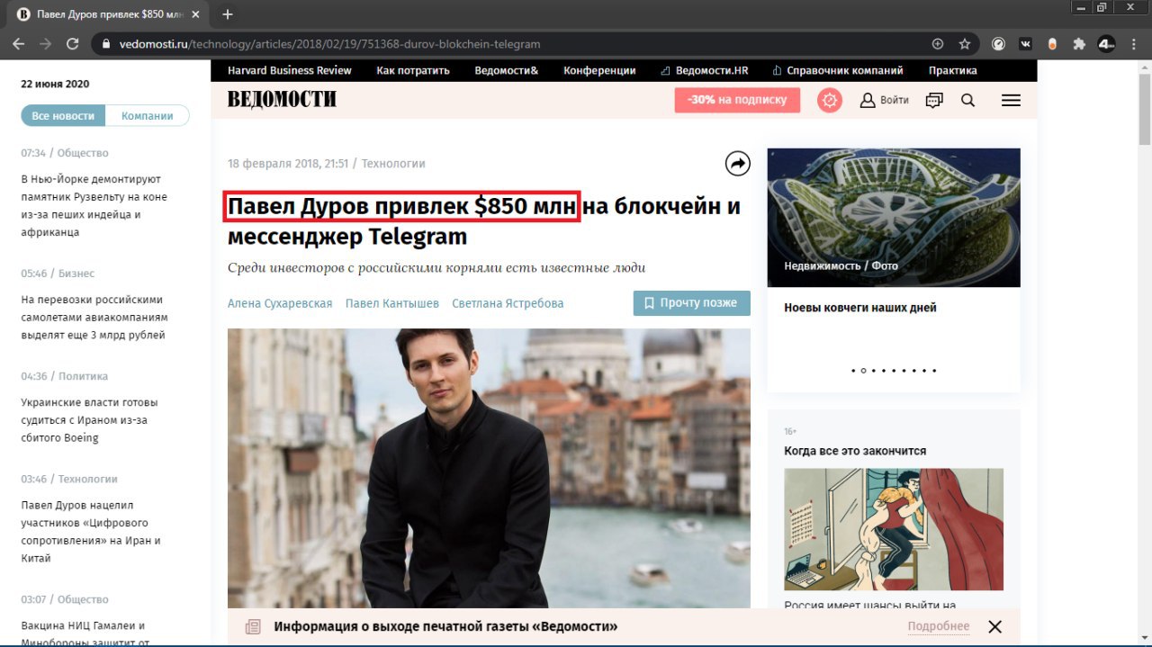Screen dimensions: 1152x647
Task: Close the print newspaper info banner
Action: (994, 626)
